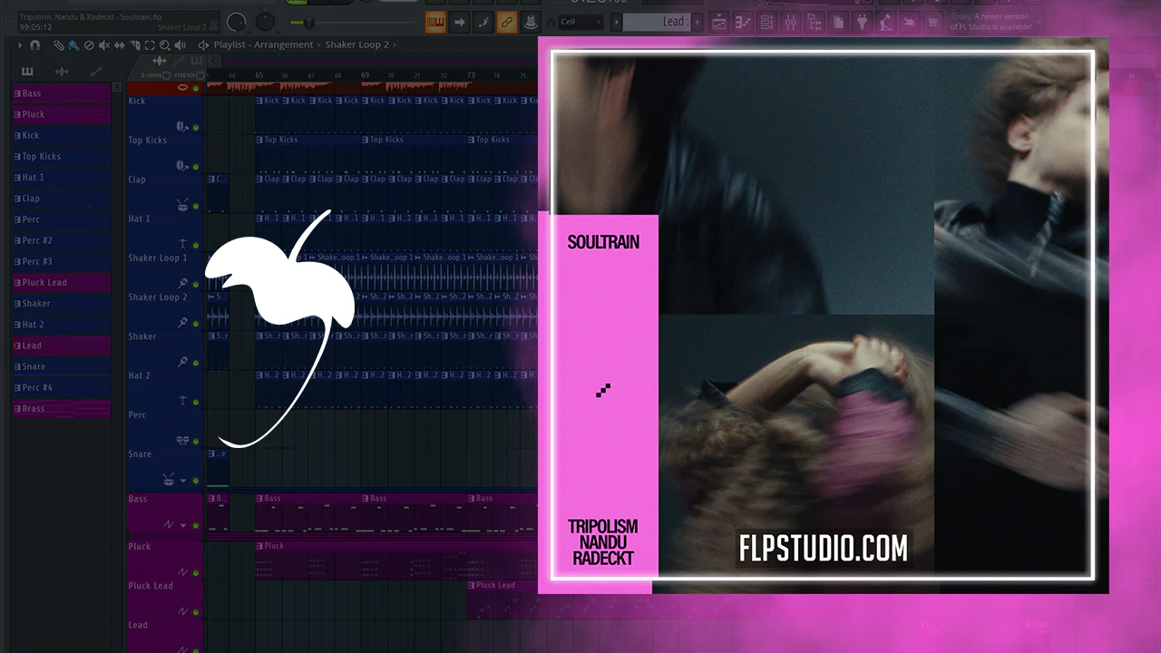Toggle the orange chain link button
The height and width of the screenshot is (653, 1161).
(x=507, y=22)
